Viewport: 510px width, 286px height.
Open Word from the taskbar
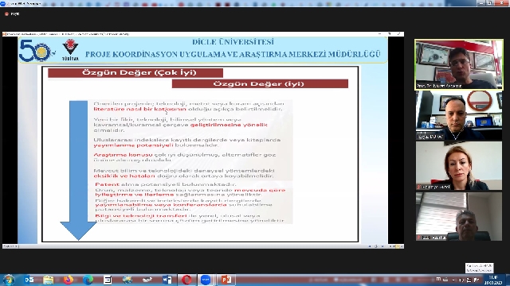tap(167, 280)
